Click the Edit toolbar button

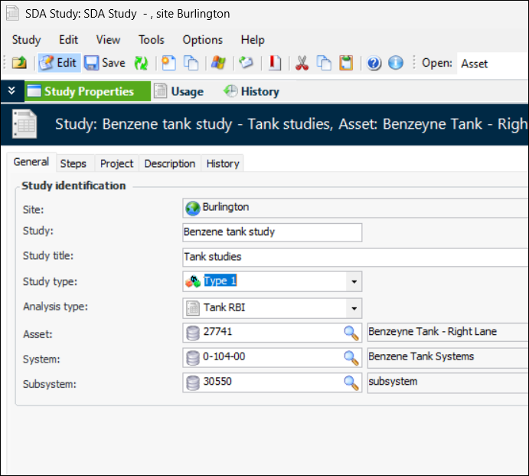(x=58, y=63)
